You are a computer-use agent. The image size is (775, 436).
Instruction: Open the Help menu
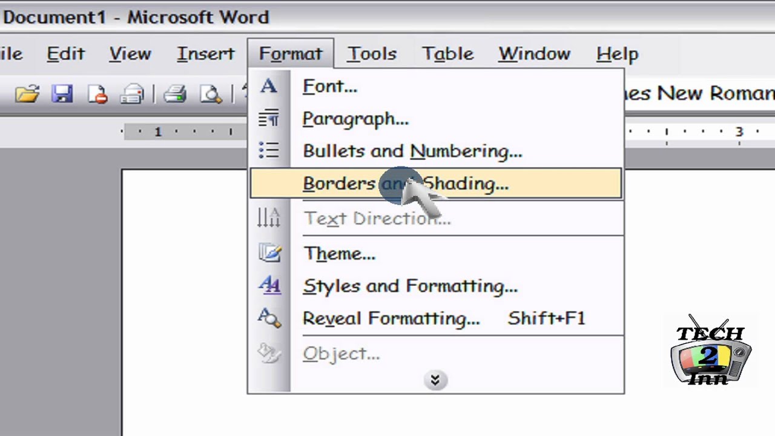[617, 54]
